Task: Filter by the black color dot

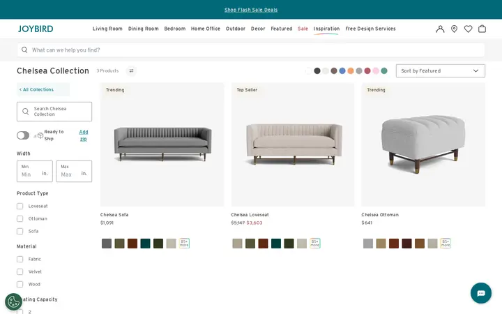Action: pyautogui.click(x=317, y=70)
